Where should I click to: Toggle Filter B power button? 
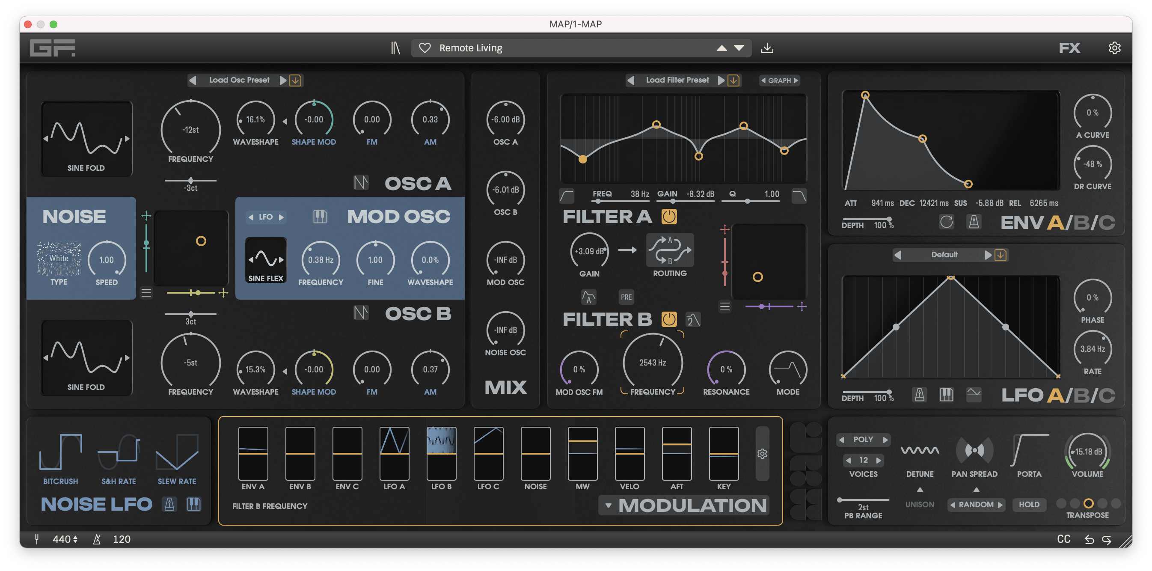click(669, 319)
